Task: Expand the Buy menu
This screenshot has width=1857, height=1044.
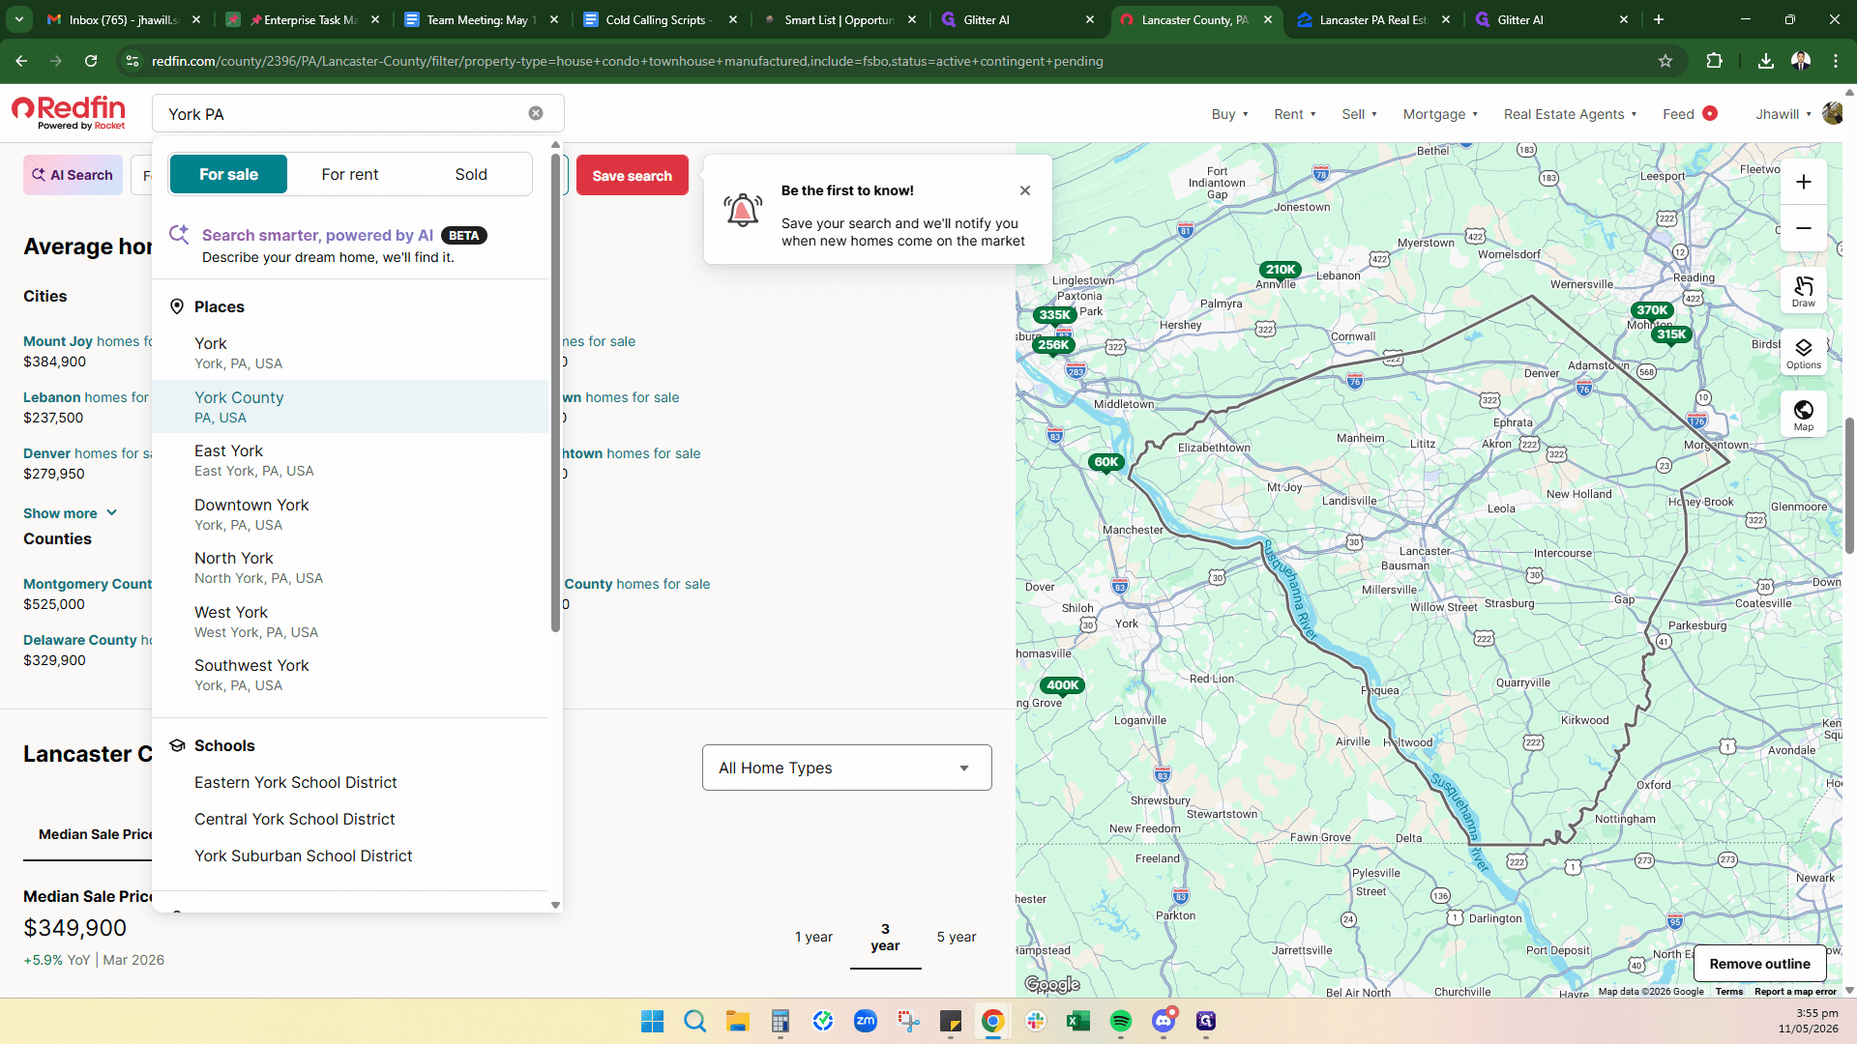Action: [1230, 114]
